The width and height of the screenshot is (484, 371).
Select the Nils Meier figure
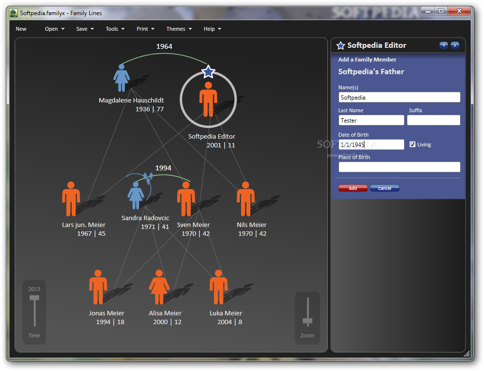[x=246, y=199]
